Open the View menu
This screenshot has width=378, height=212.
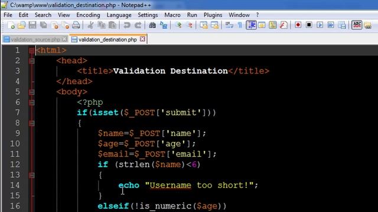click(64, 15)
